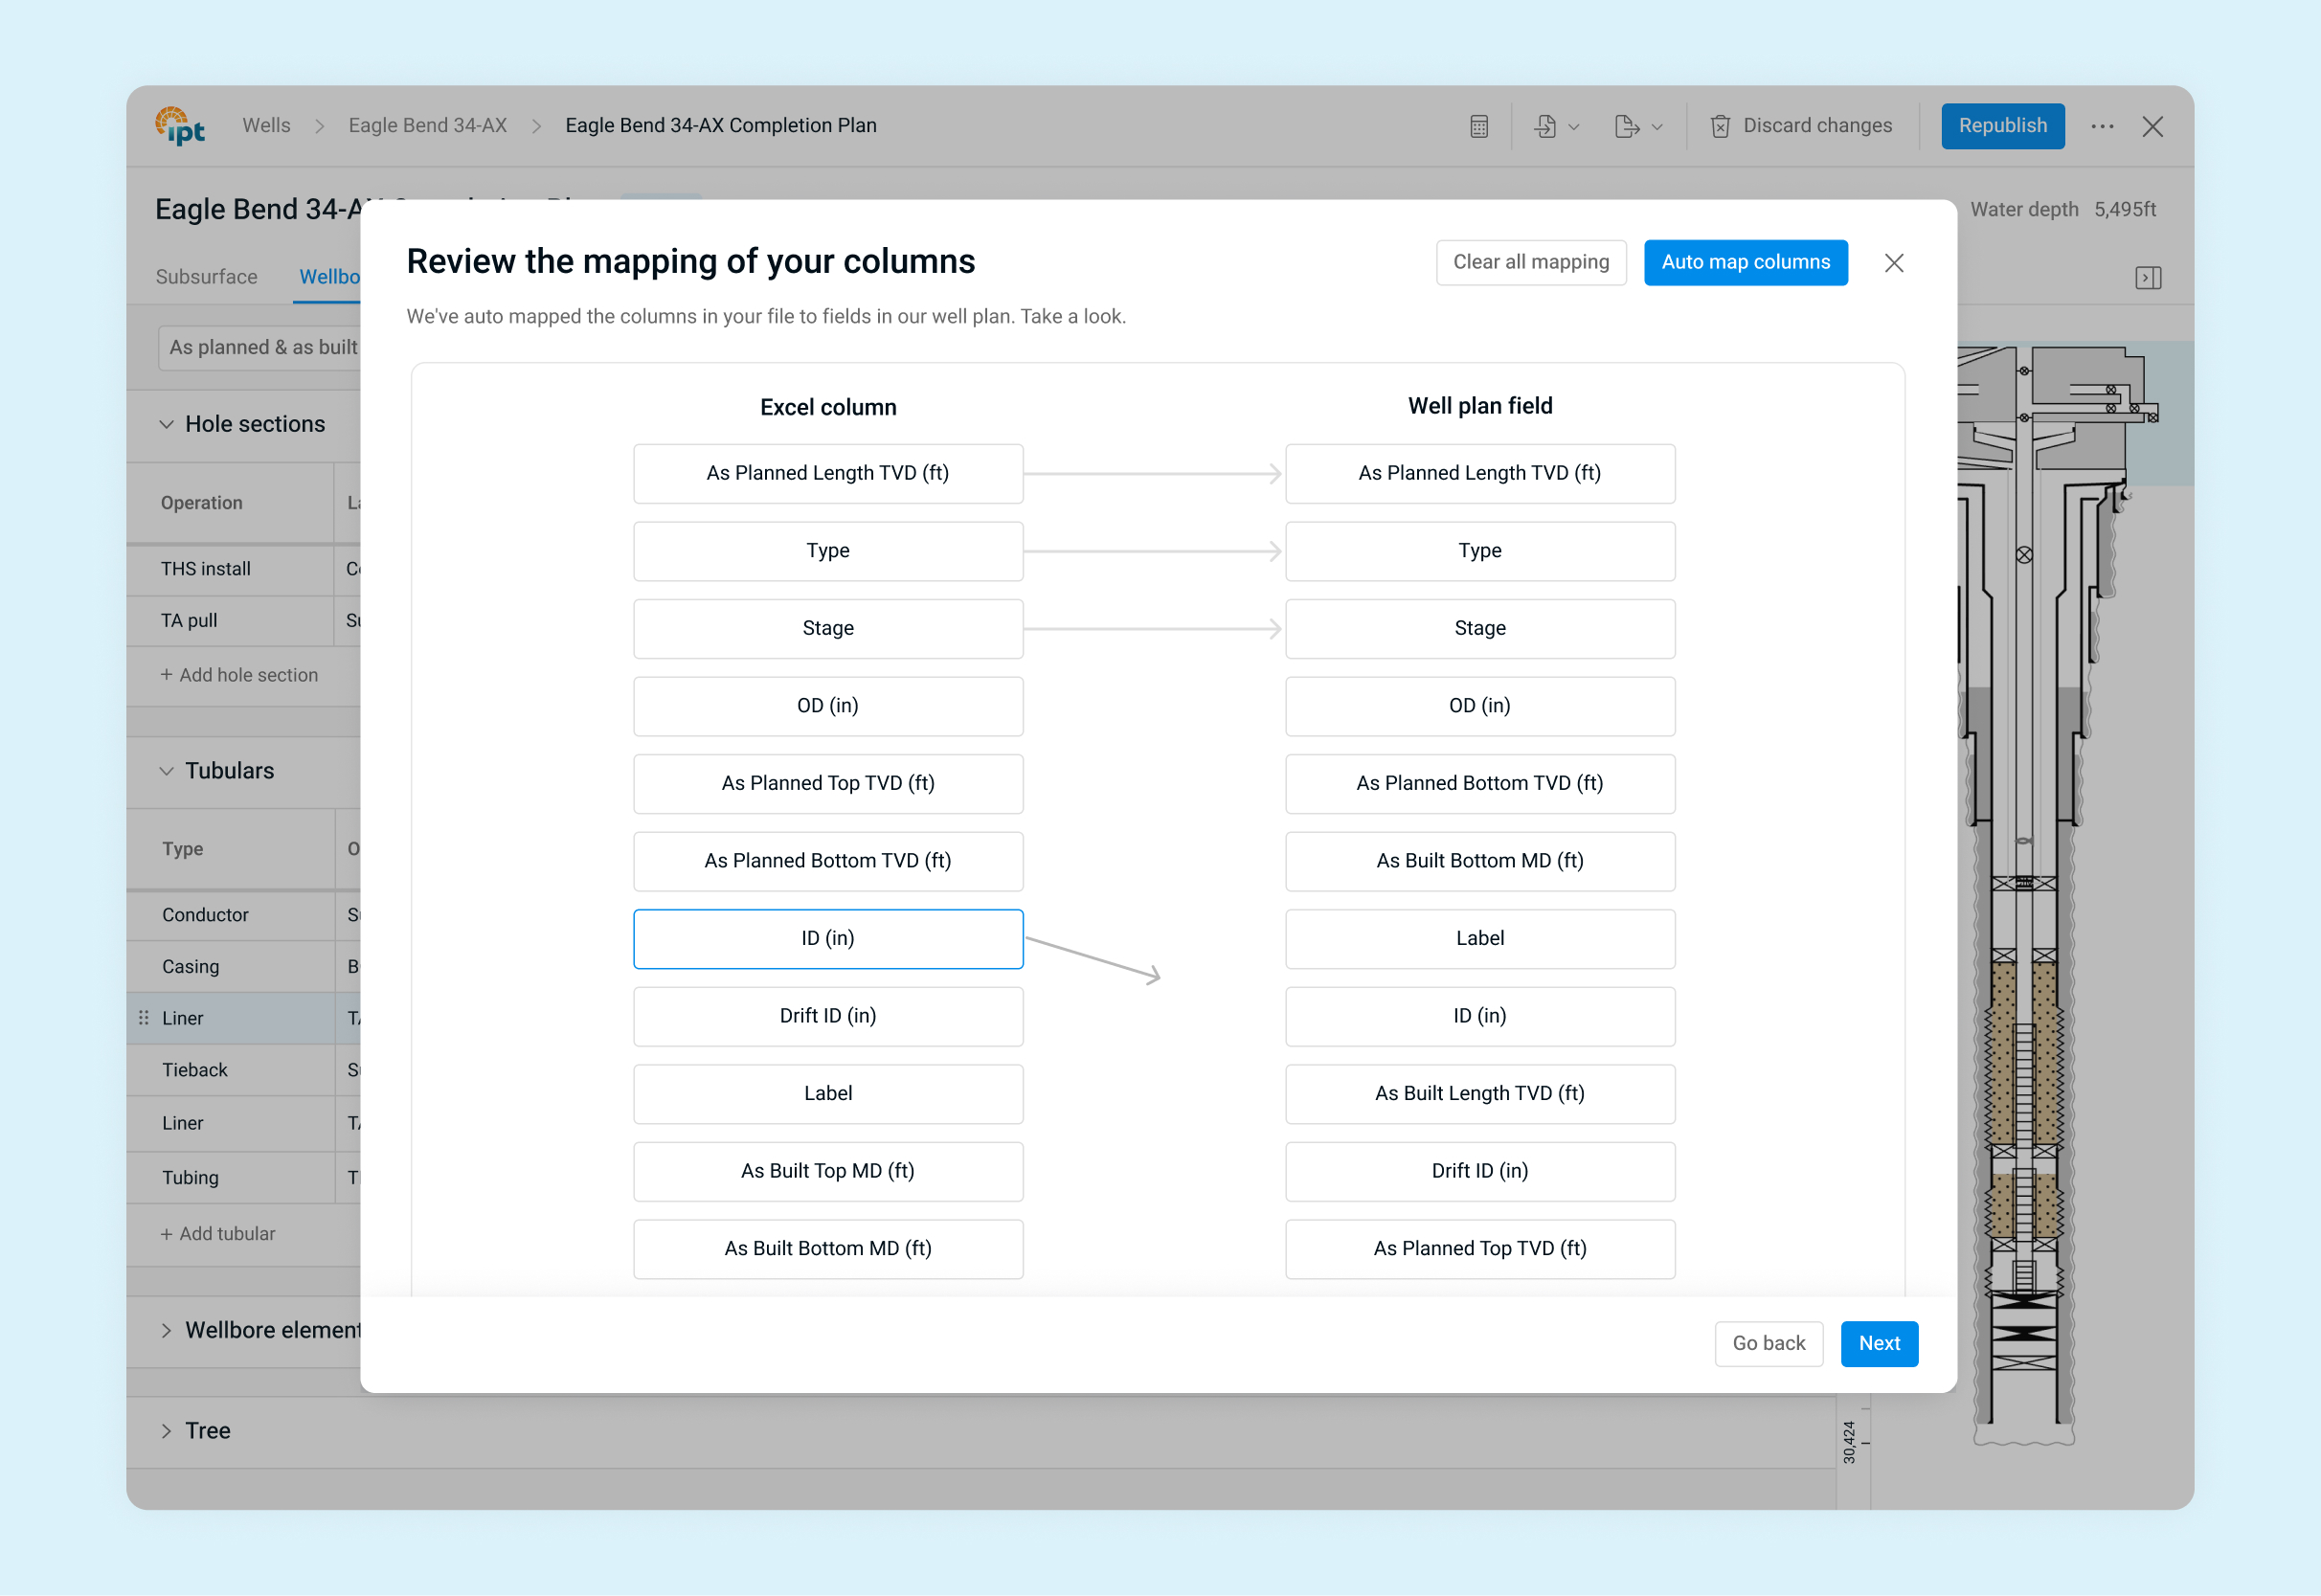The image size is (2321, 1596).
Task: Click Next to continue mapping
Action: tap(1878, 1343)
